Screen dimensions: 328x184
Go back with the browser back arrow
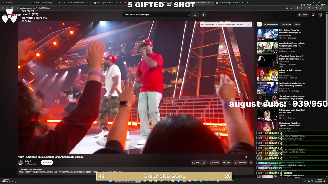tap(3, 8)
